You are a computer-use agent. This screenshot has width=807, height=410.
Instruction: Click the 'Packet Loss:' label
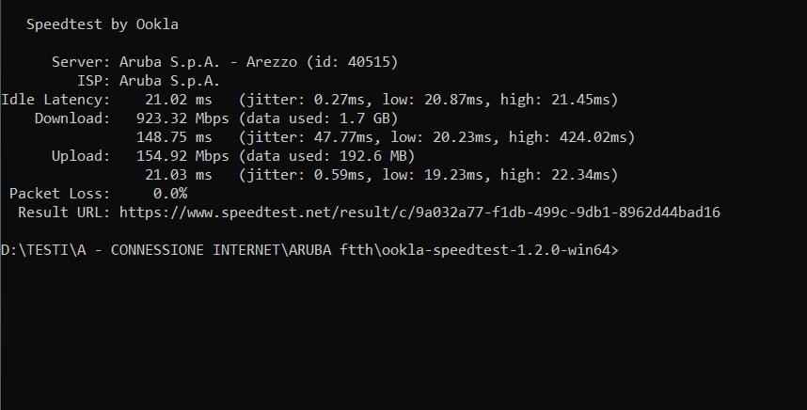pyautogui.click(x=59, y=193)
